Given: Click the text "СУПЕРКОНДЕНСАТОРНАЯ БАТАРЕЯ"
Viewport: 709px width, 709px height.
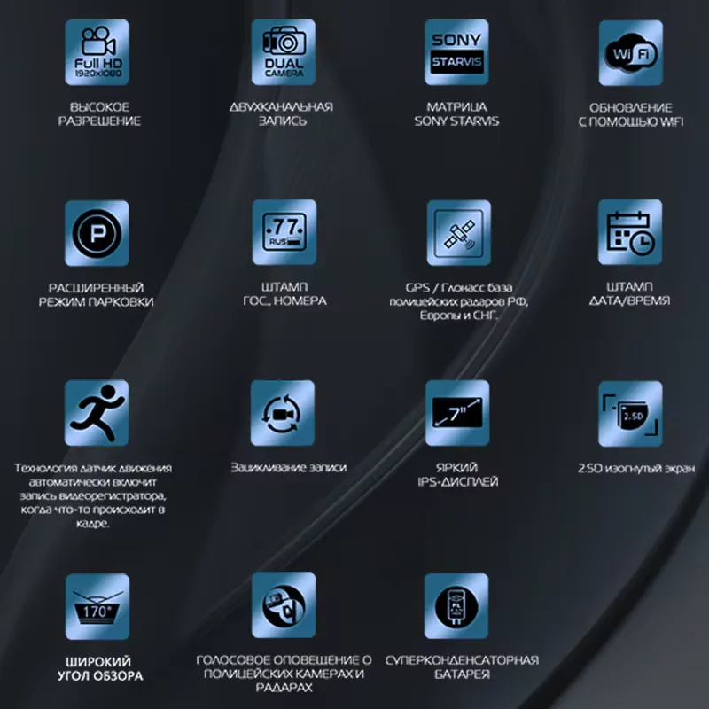Looking at the screenshot, I should (462, 667).
